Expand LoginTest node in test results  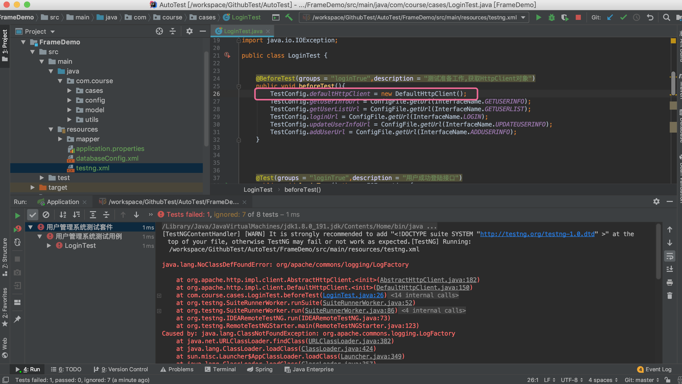click(49, 246)
